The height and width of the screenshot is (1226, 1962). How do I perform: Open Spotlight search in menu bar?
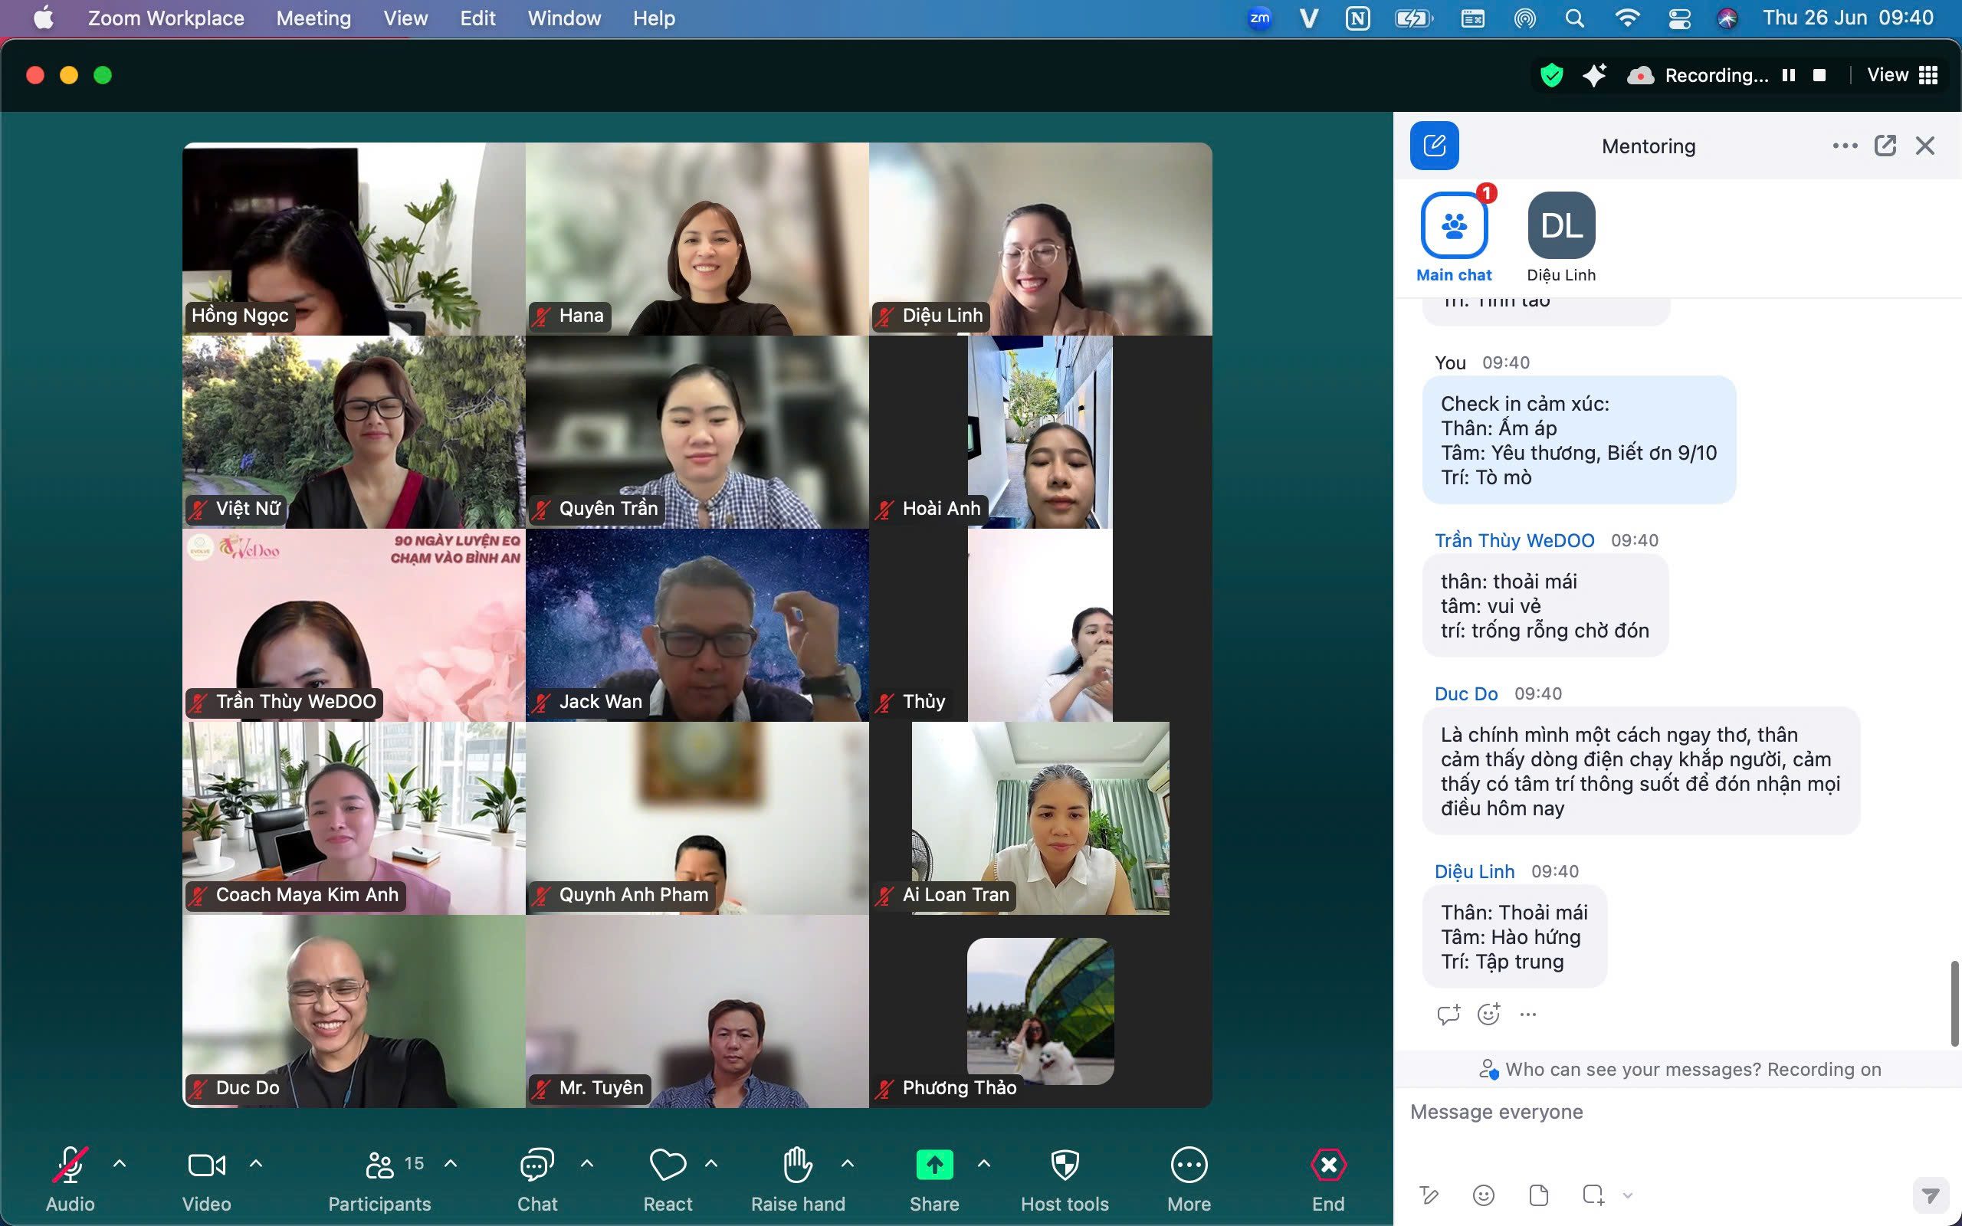click(x=1574, y=18)
